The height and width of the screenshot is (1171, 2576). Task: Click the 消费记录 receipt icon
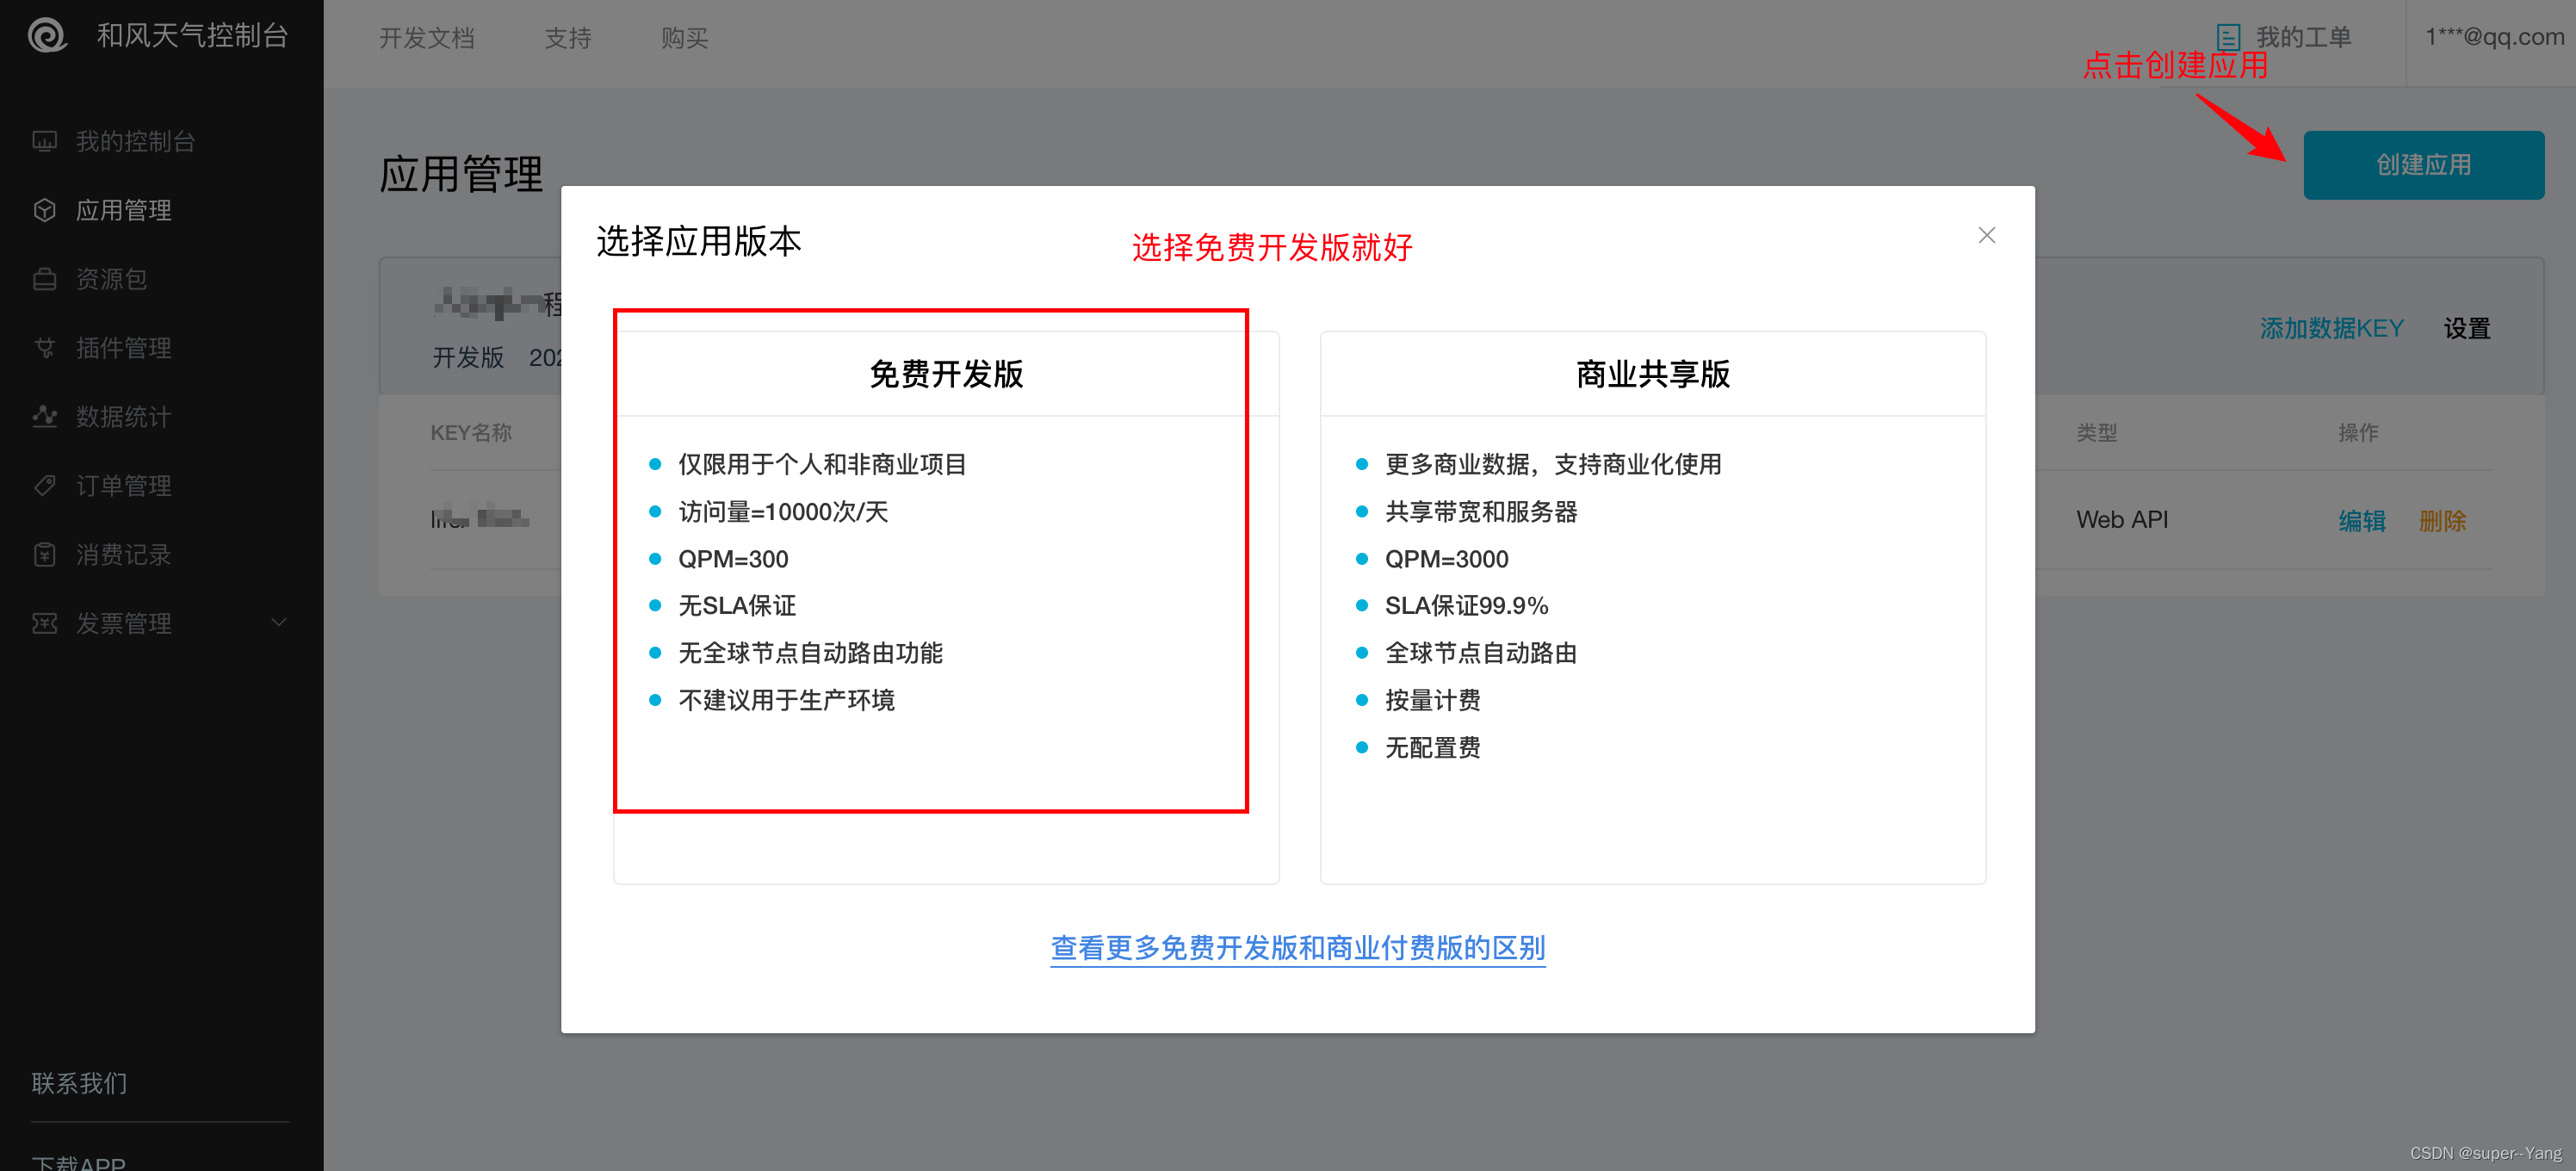pos(44,554)
